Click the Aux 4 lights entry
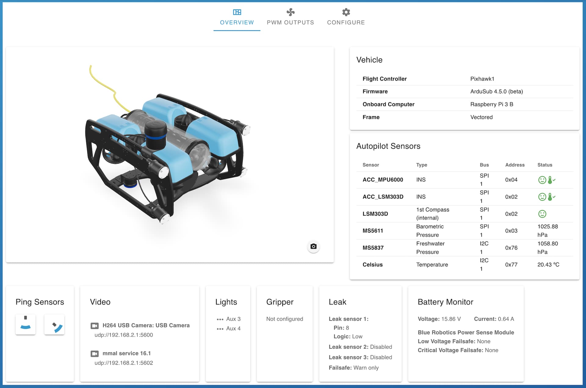Viewport: 586px width, 388px height. click(233, 328)
